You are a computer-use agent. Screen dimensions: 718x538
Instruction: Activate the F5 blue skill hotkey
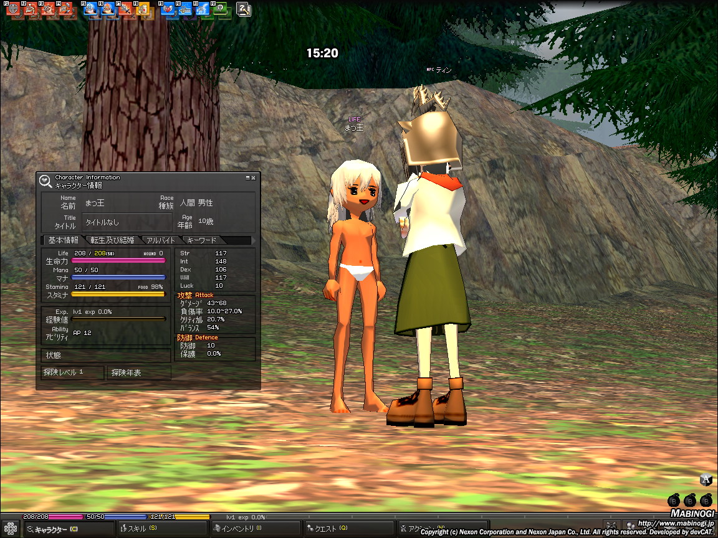pyautogui.click(x=91, y=9)
